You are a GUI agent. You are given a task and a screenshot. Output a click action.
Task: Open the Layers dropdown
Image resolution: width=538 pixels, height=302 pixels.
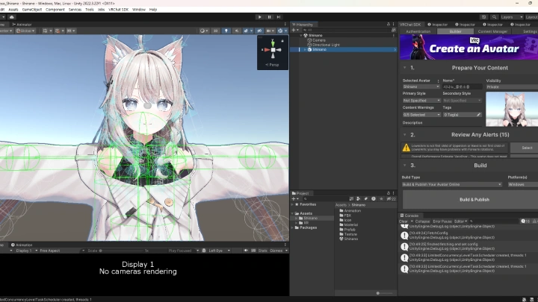pos(512,17)
